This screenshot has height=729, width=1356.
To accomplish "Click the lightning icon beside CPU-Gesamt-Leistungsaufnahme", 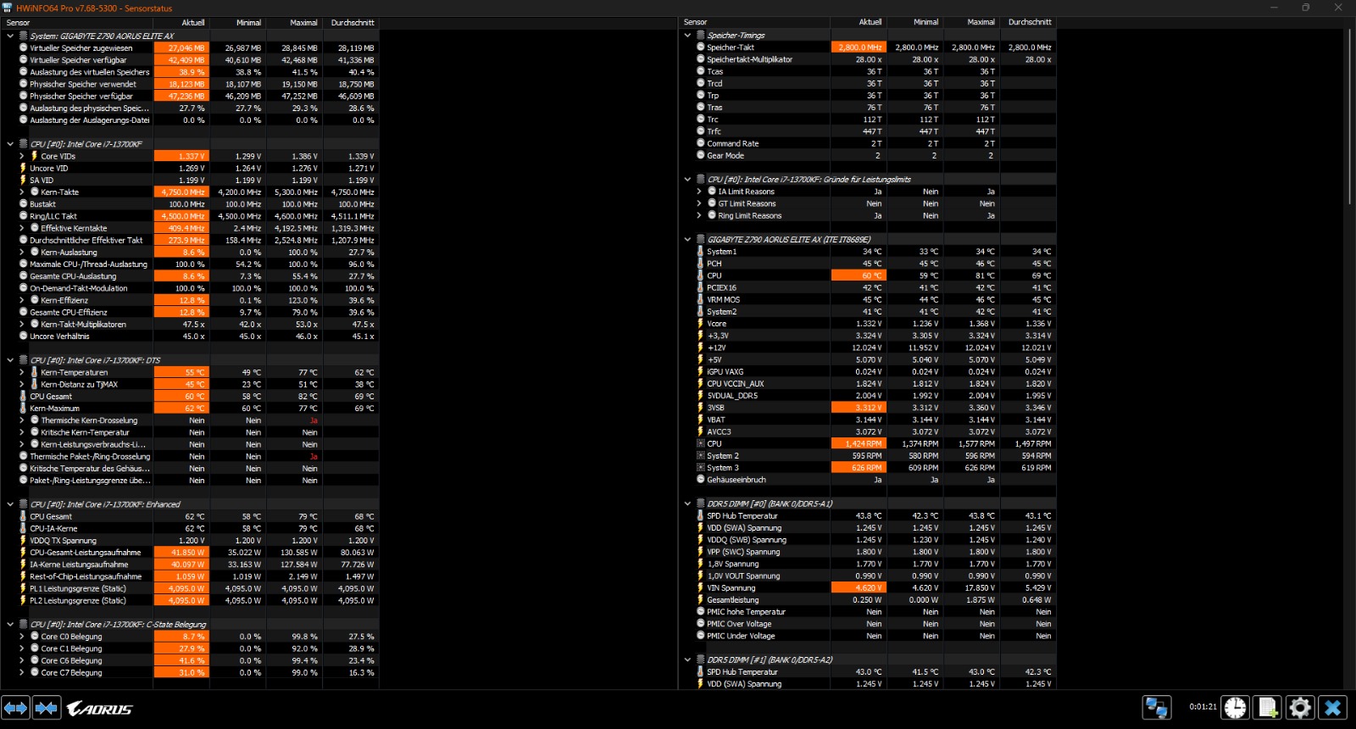I will coord(23,552).
